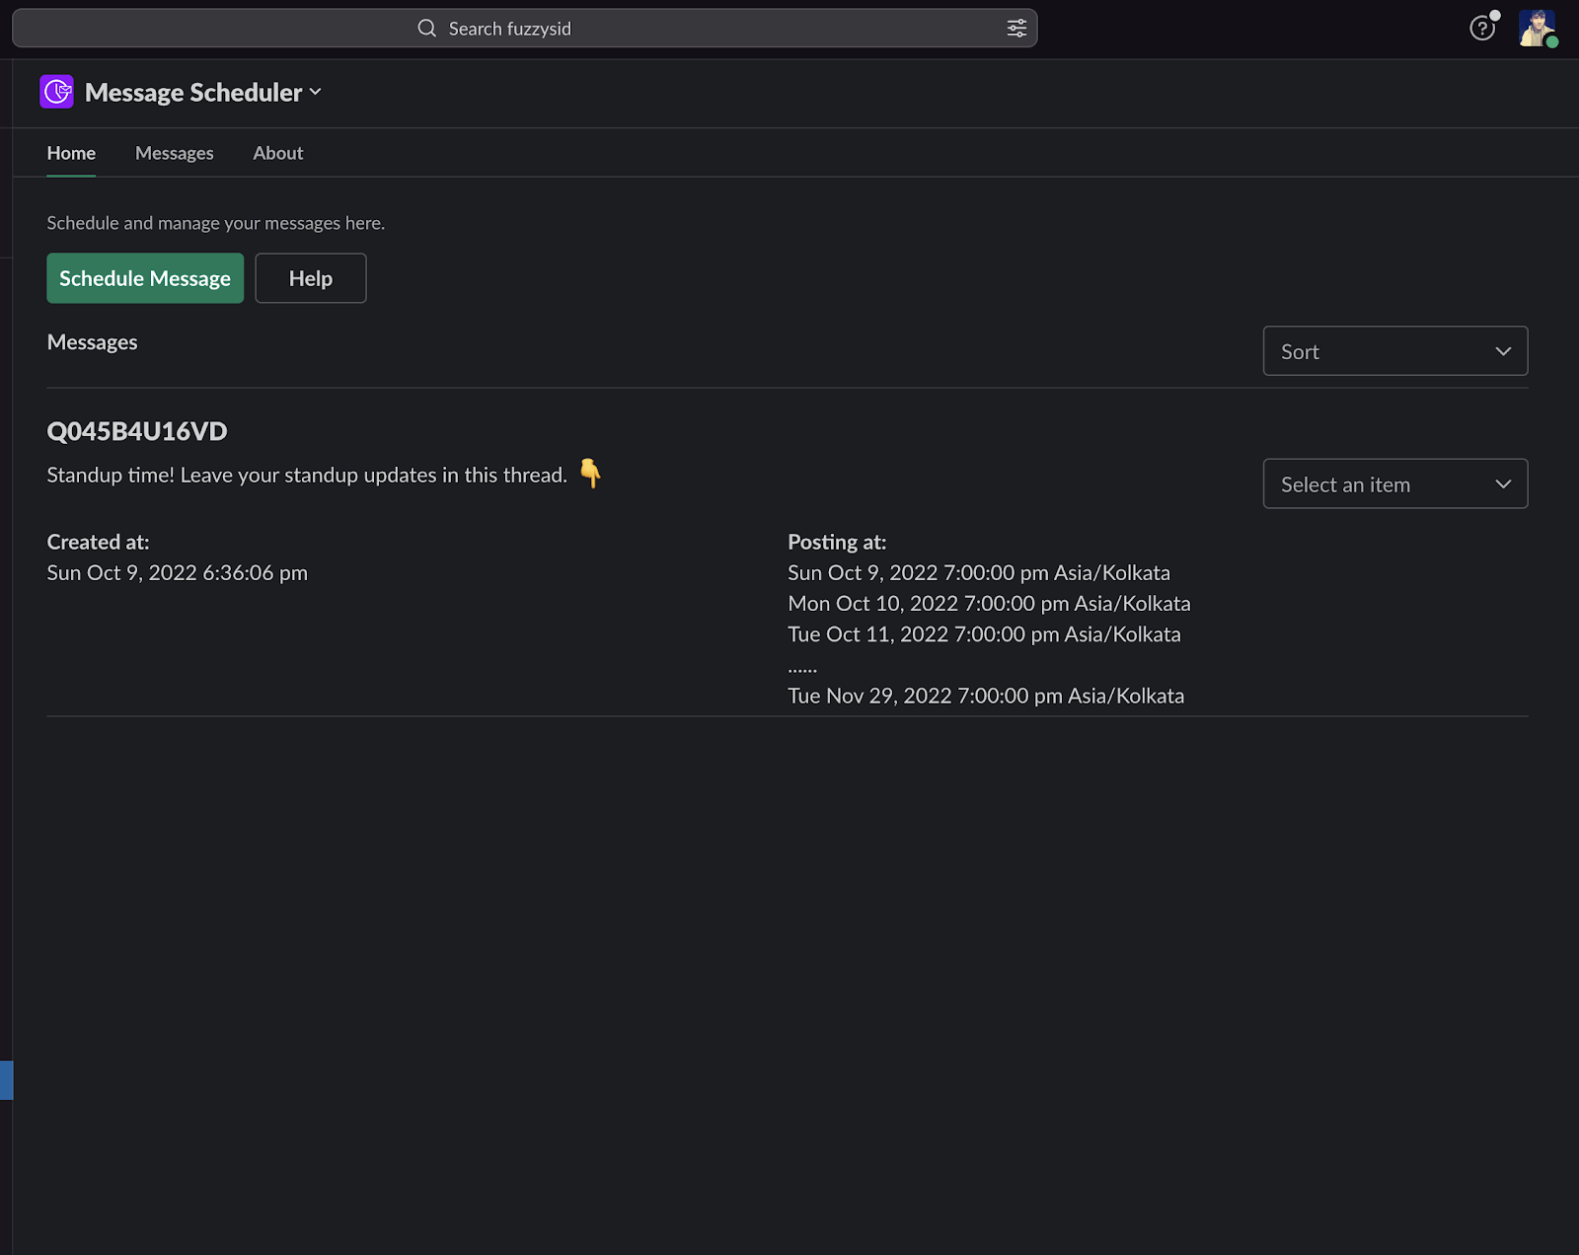The image size is (1579, 1255).
Task: Click the Mon Oct 10 posting time
Action: 989,604
